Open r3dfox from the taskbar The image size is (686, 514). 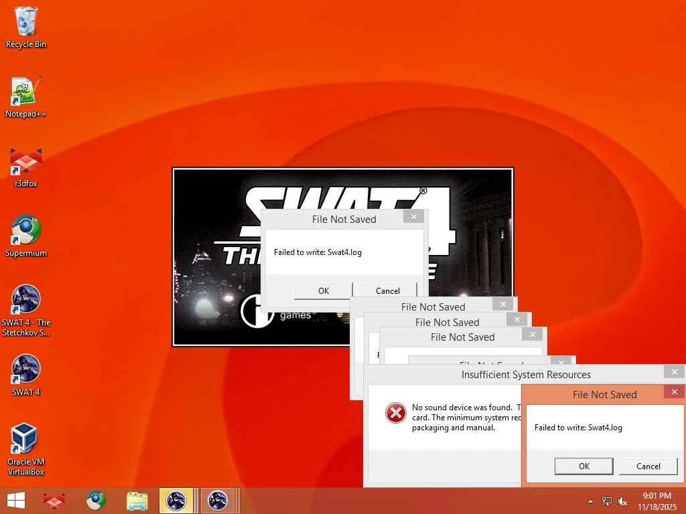[x=54, y=501]
